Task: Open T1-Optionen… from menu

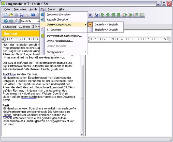Action: coord(64,30)
